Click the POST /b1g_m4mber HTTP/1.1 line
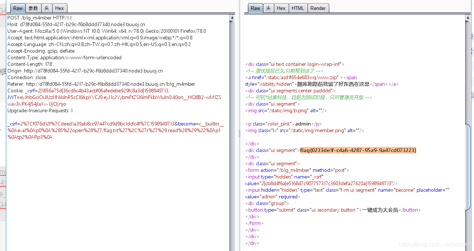 [40, 18]
